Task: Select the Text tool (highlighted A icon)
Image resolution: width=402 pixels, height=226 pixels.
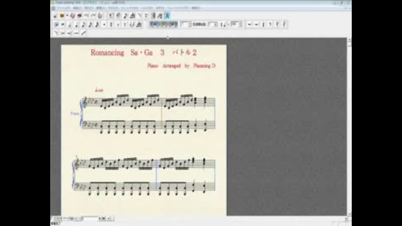Action: pos(167,16)
